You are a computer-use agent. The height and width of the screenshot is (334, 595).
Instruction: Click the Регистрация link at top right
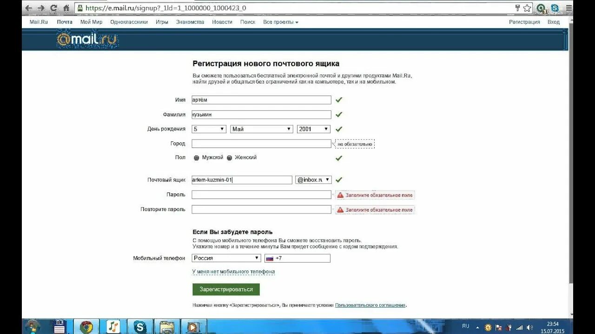pos(524,22)
